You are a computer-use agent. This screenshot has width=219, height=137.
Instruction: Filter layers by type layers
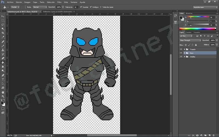click(204, 36)
